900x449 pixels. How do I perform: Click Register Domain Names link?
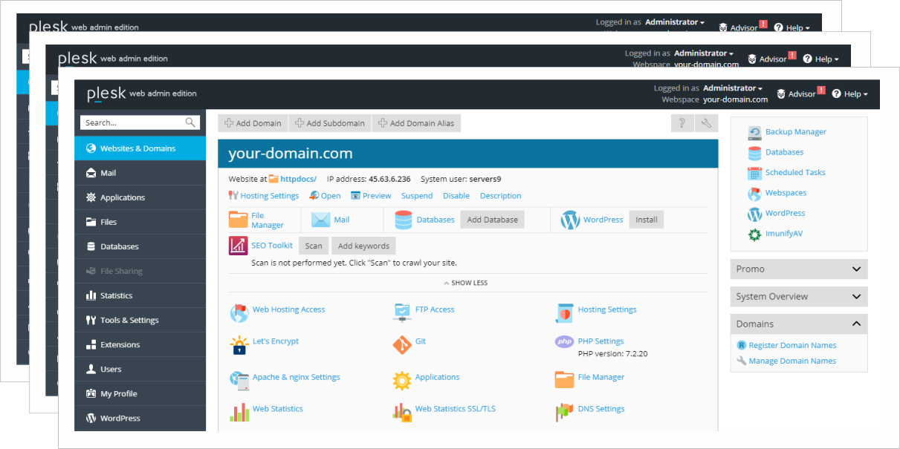[792, 345]
